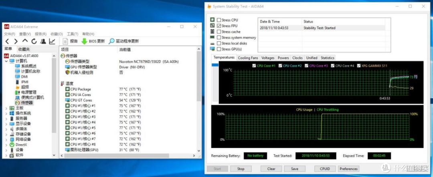Viewport: 433px width, 177px height.
Task: Click the BIOS 更新 toolbar button
Action: (93, 41)
